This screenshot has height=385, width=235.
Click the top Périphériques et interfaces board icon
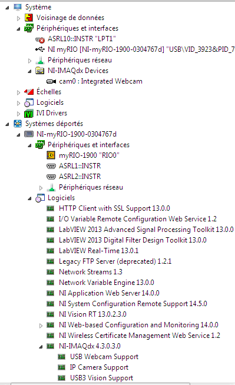[x=29, y=28]
